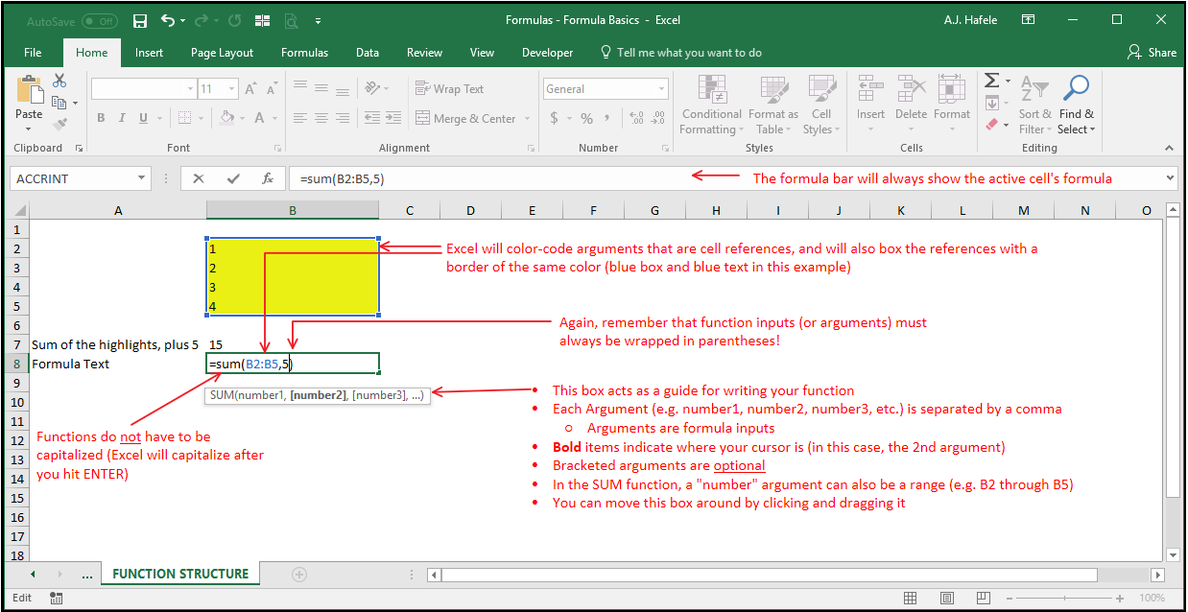Click the column B header

coord(293,210)
